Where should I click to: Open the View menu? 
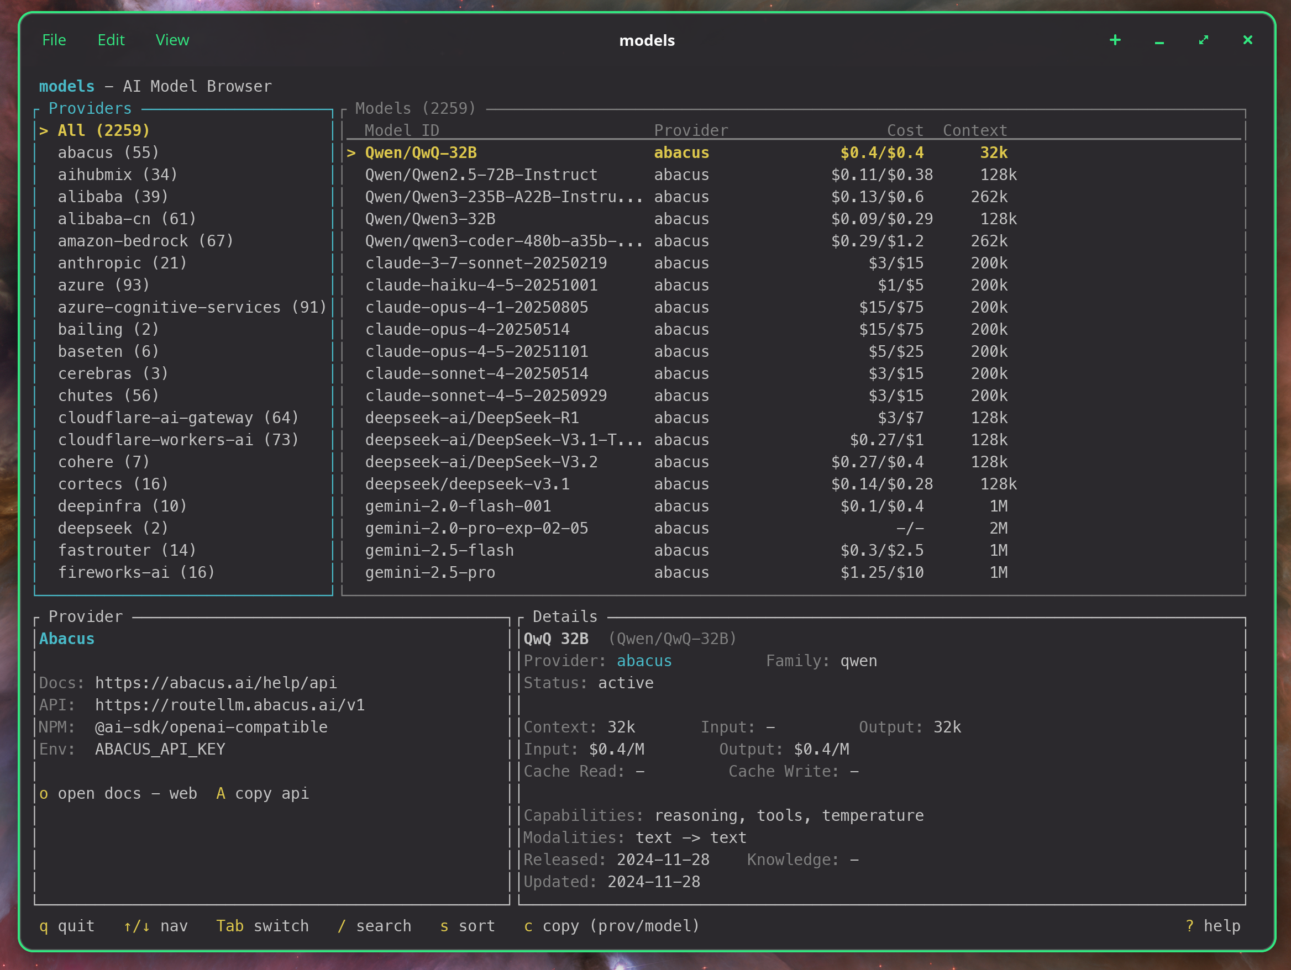(172, 40)
